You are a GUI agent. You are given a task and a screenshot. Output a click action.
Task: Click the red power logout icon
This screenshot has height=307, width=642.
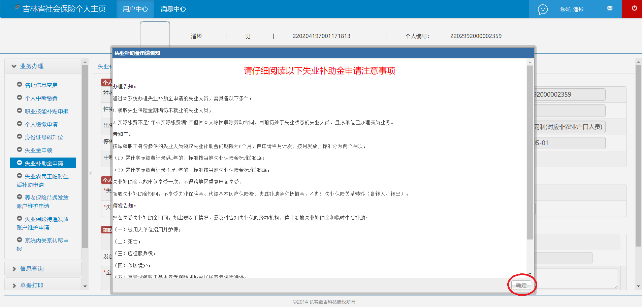(634, 8)
